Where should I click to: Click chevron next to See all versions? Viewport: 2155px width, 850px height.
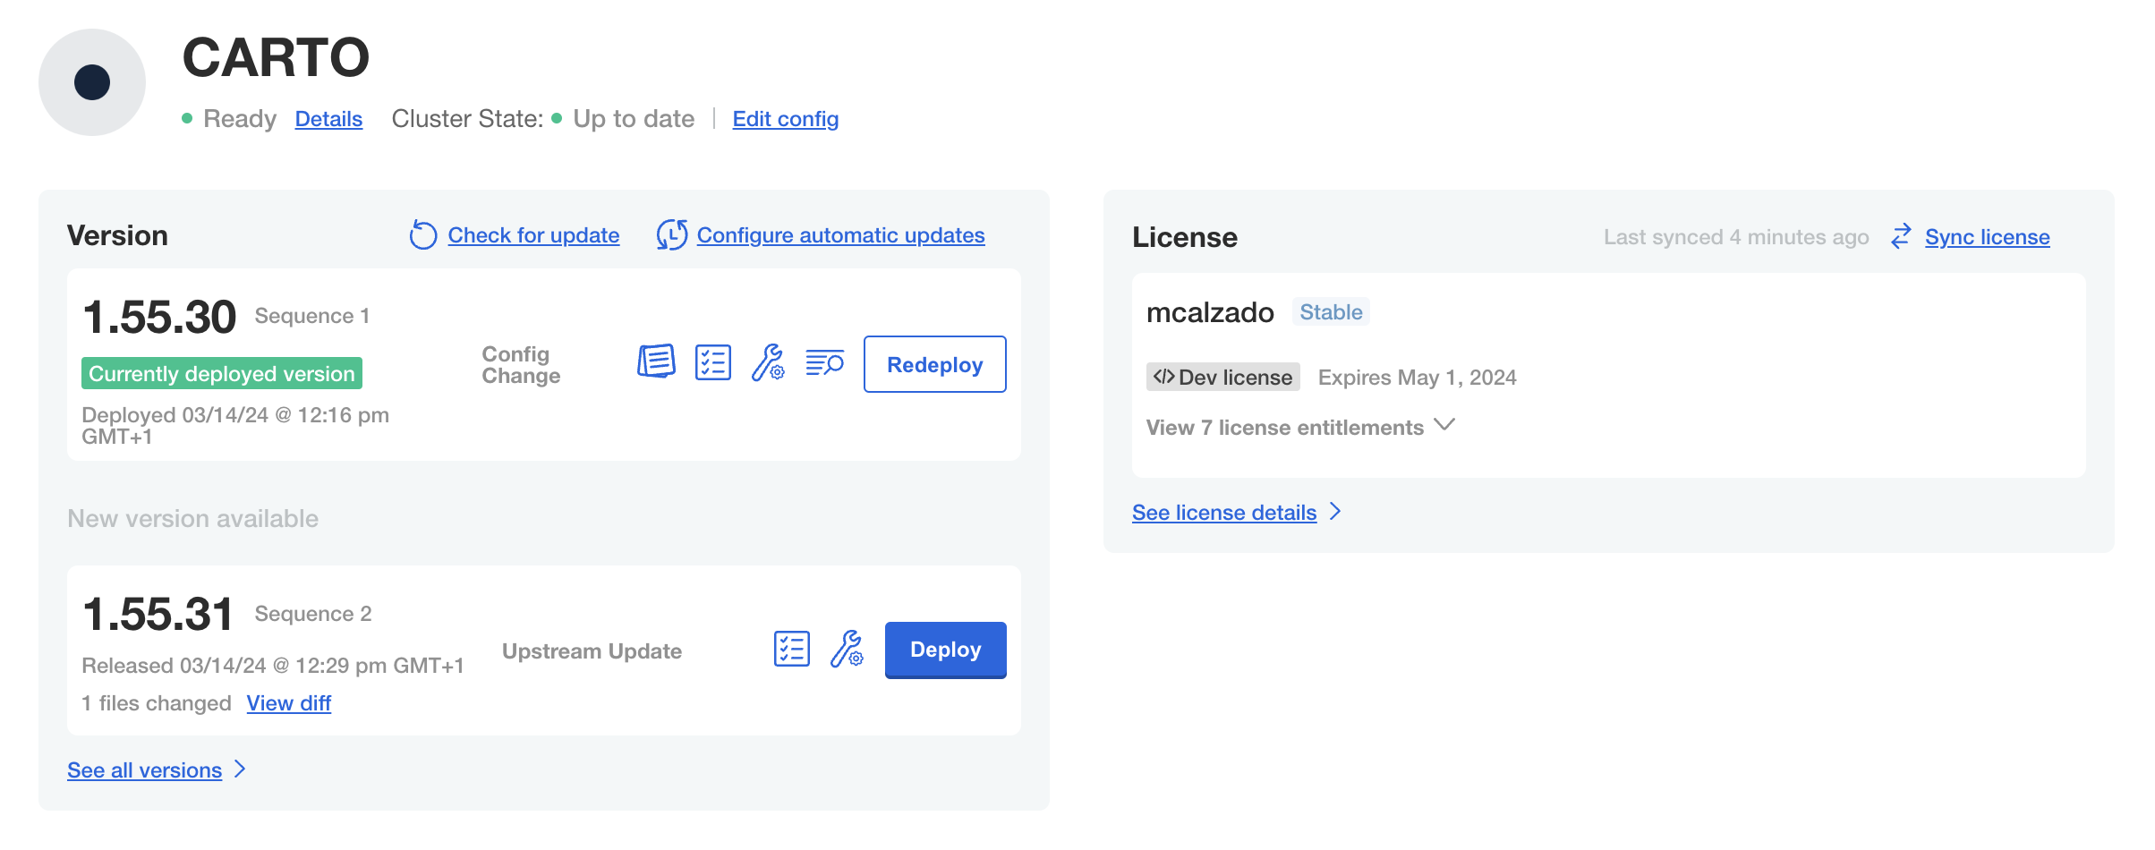point(240,769)
